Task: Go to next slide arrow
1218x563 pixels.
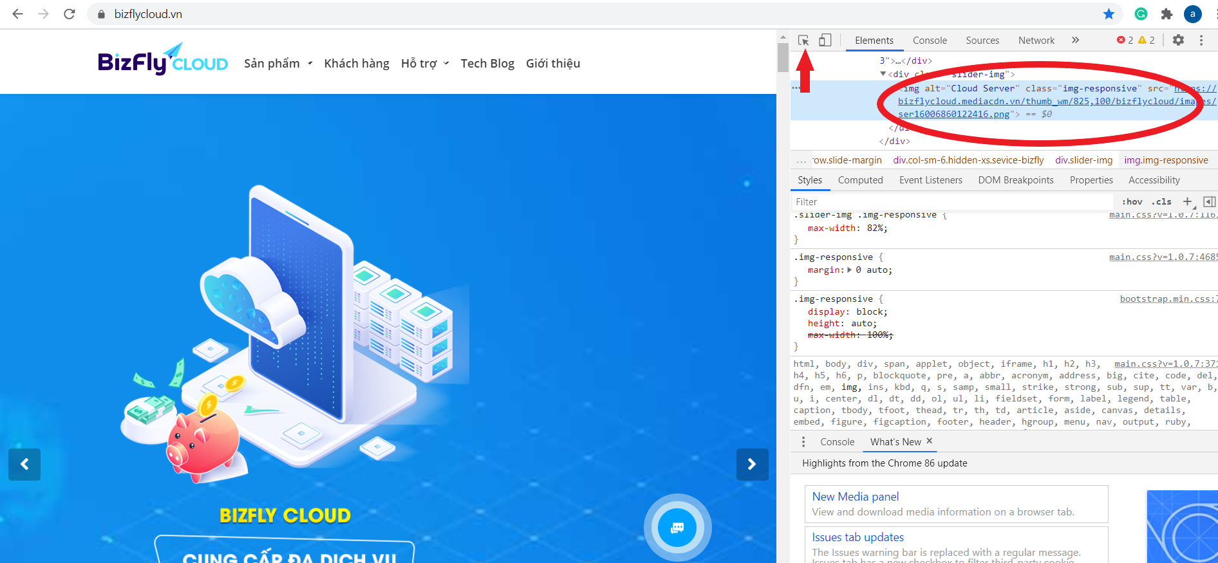Action: [752, 464]
